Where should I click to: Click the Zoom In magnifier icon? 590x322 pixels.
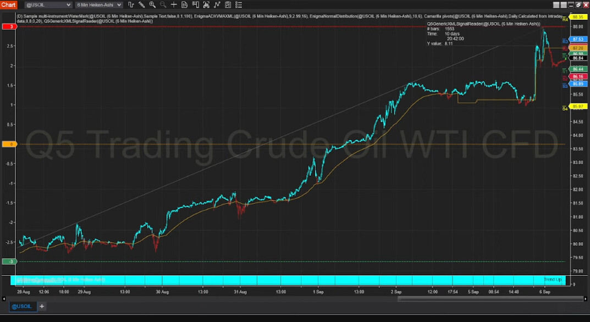tap(152, 5)
